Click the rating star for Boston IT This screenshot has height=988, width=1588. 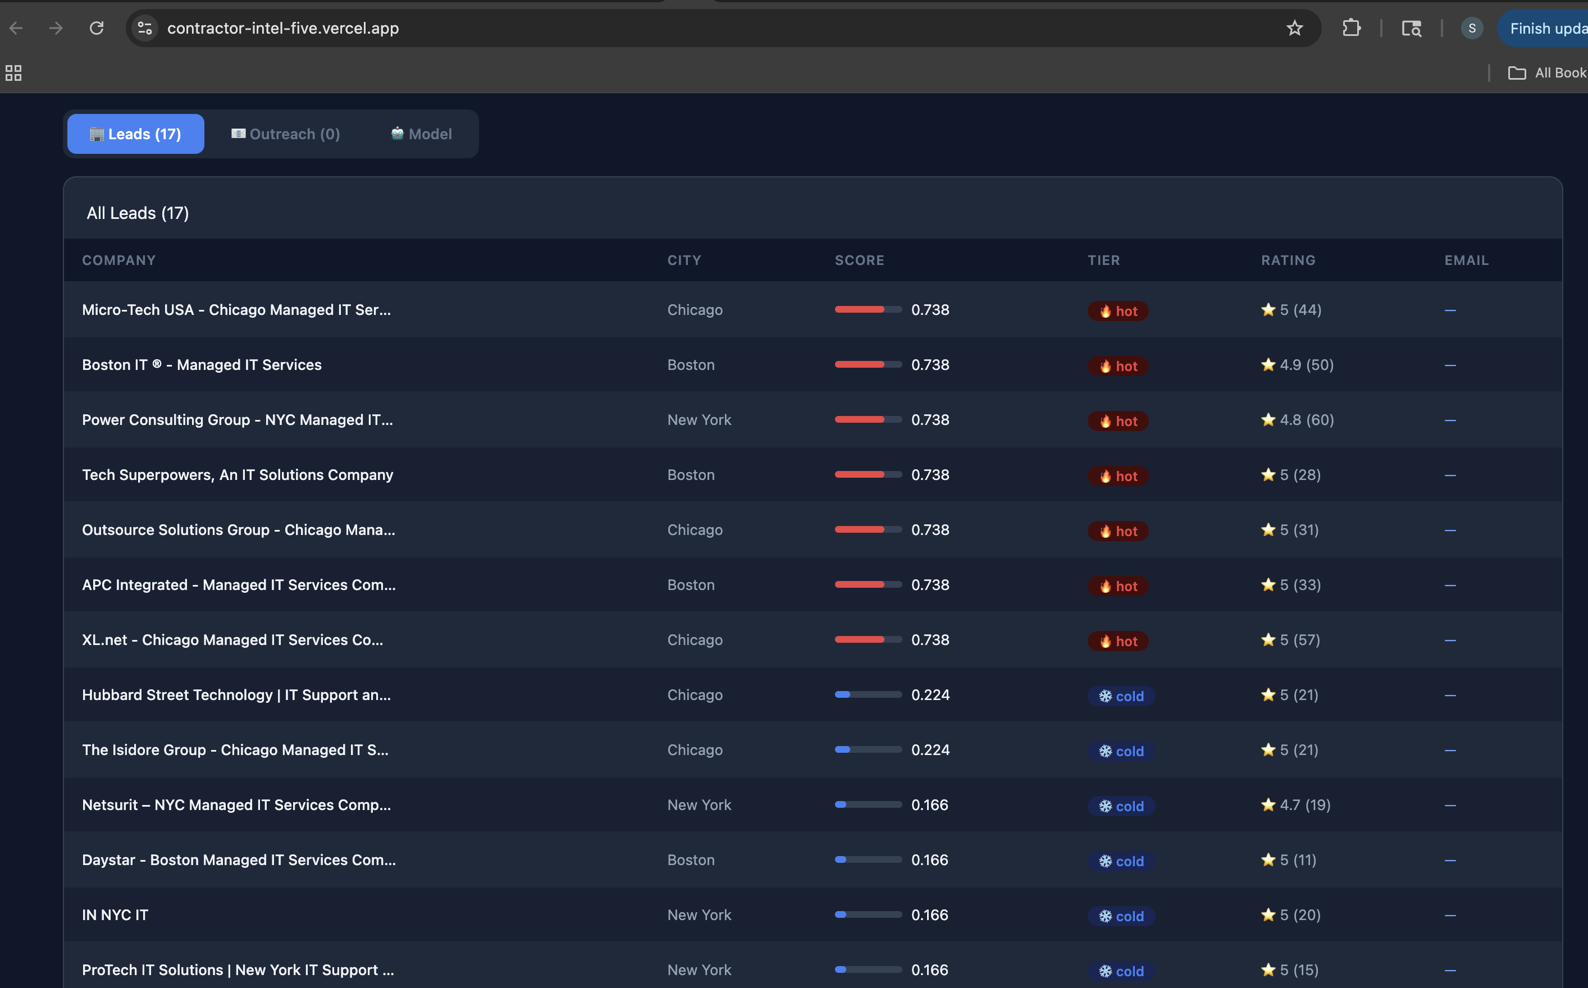click(x=1268, y=364)
